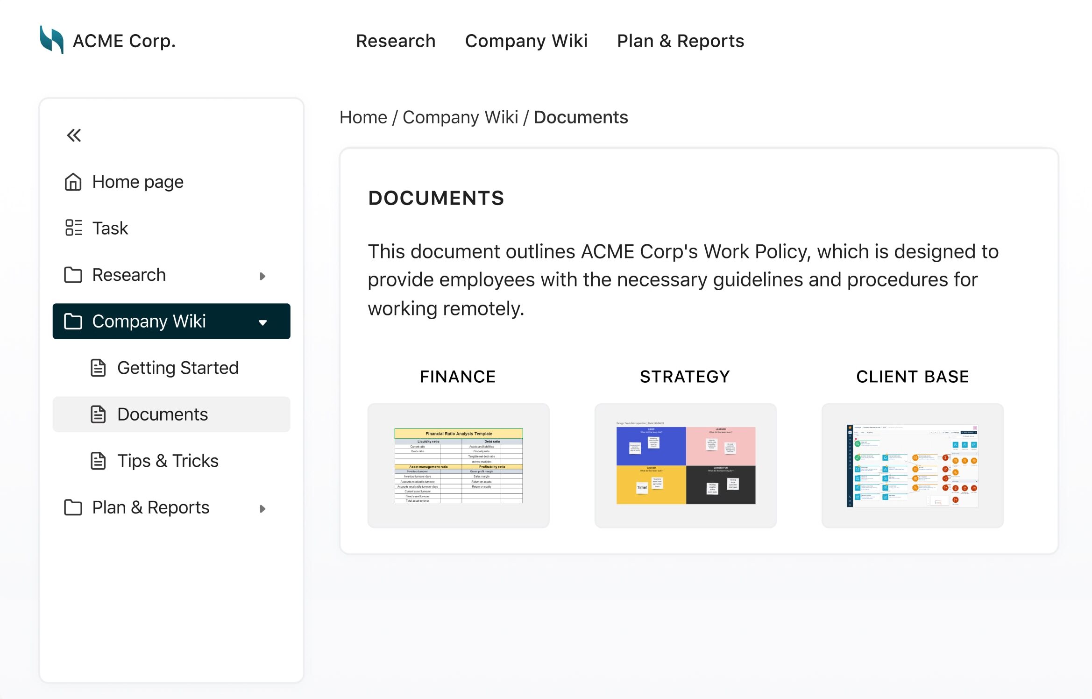Click the document icon beside sidebar Documents
The height and width of the screenshot is (699, 1092).
(x=98, y=414)
